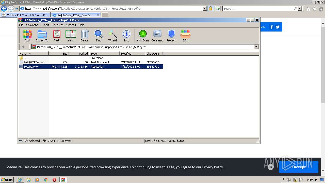Open the Options menu
The image size is (325, 183).
point(71,25)
